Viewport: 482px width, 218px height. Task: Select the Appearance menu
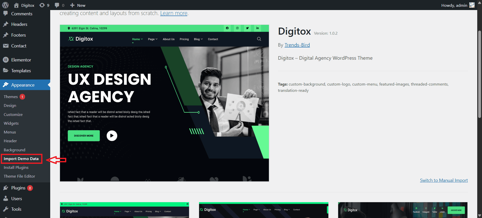(x=25, y=85)
